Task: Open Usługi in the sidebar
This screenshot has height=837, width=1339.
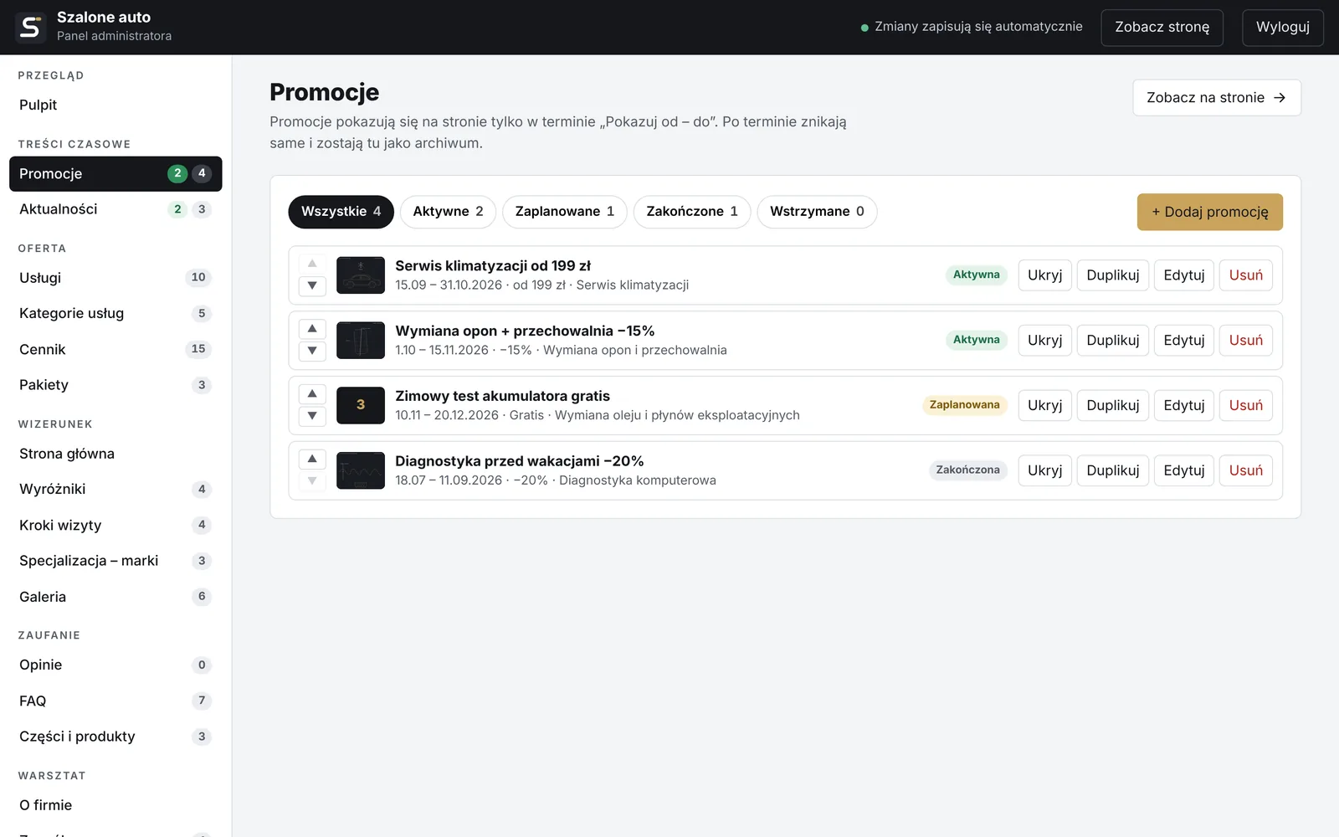Action: (x=115, y=278)
